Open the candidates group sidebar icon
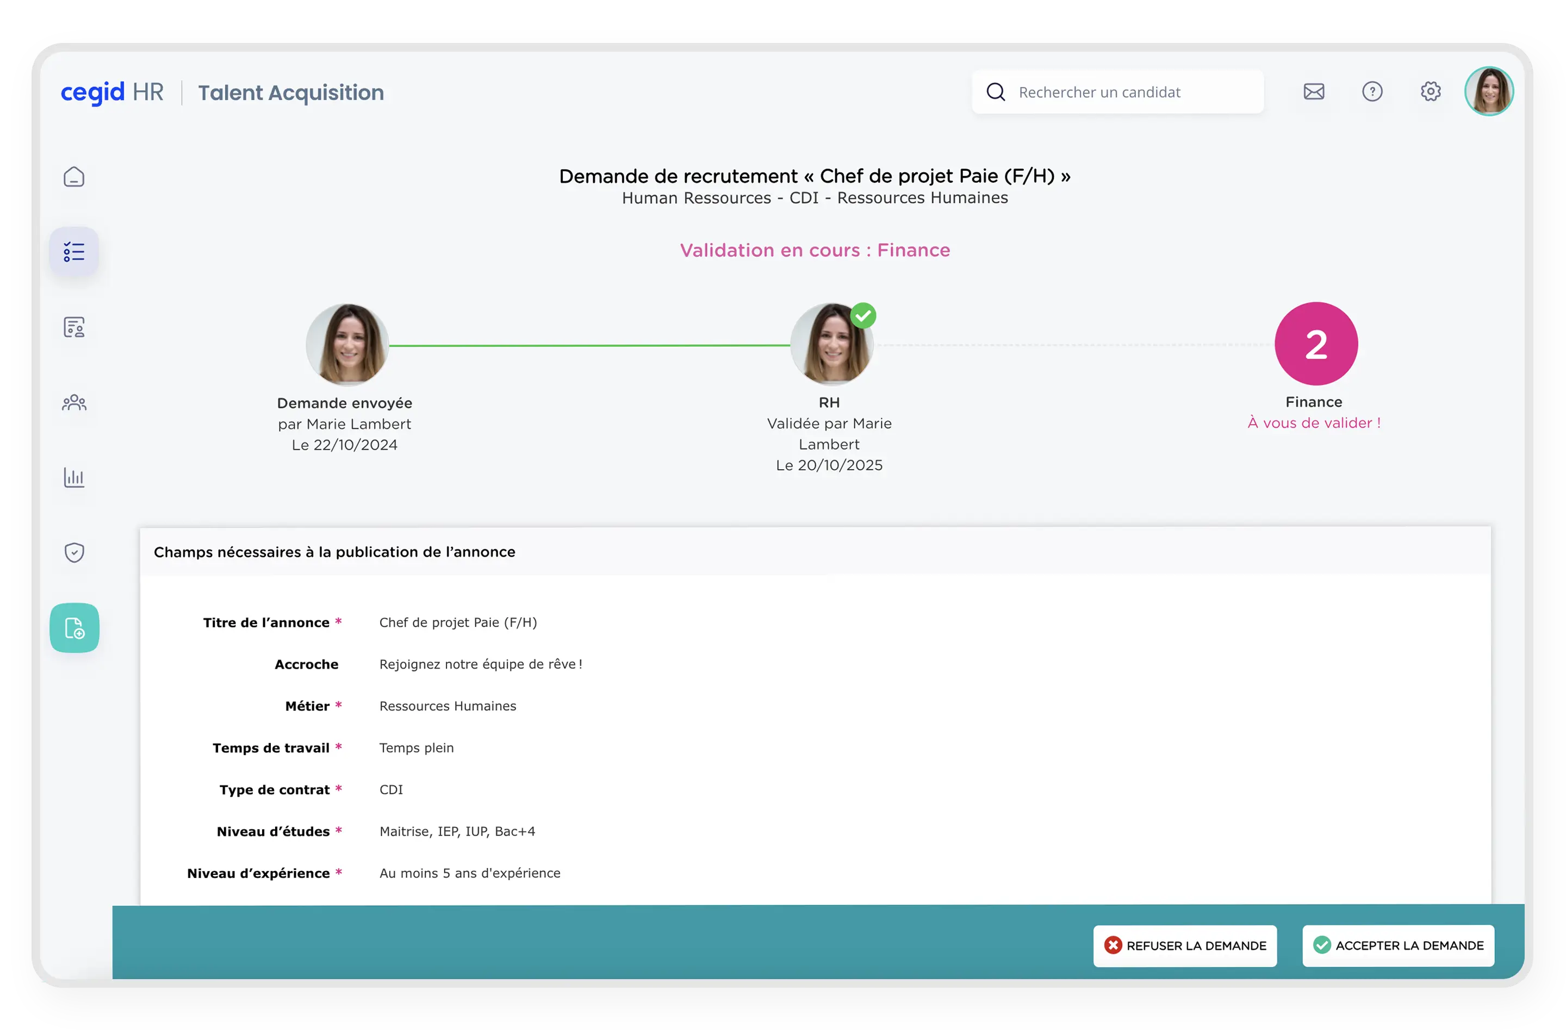The image size is (1566, 1033). (74, 402)
